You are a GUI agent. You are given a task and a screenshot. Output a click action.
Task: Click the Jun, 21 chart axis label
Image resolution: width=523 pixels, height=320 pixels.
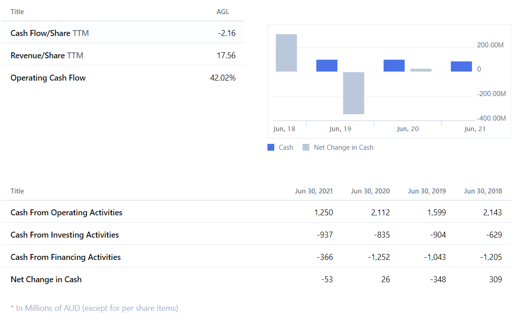click(475, 129)
